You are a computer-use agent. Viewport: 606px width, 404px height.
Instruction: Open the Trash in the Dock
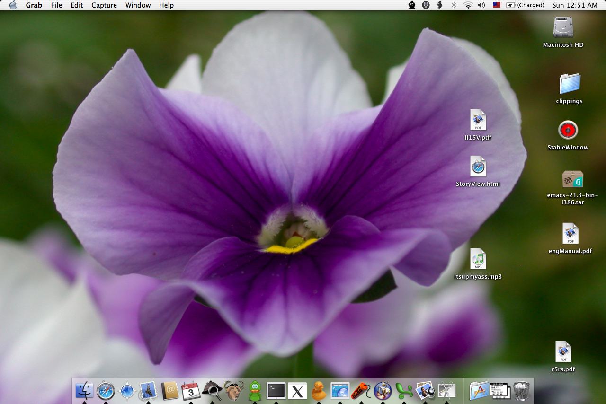pyautogui.click(x=521, y=391)
